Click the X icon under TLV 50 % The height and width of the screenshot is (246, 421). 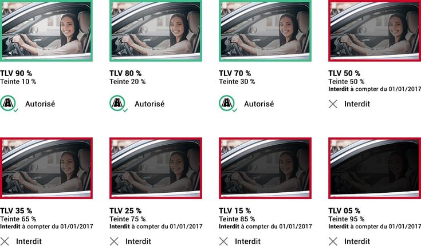(333, 104)
